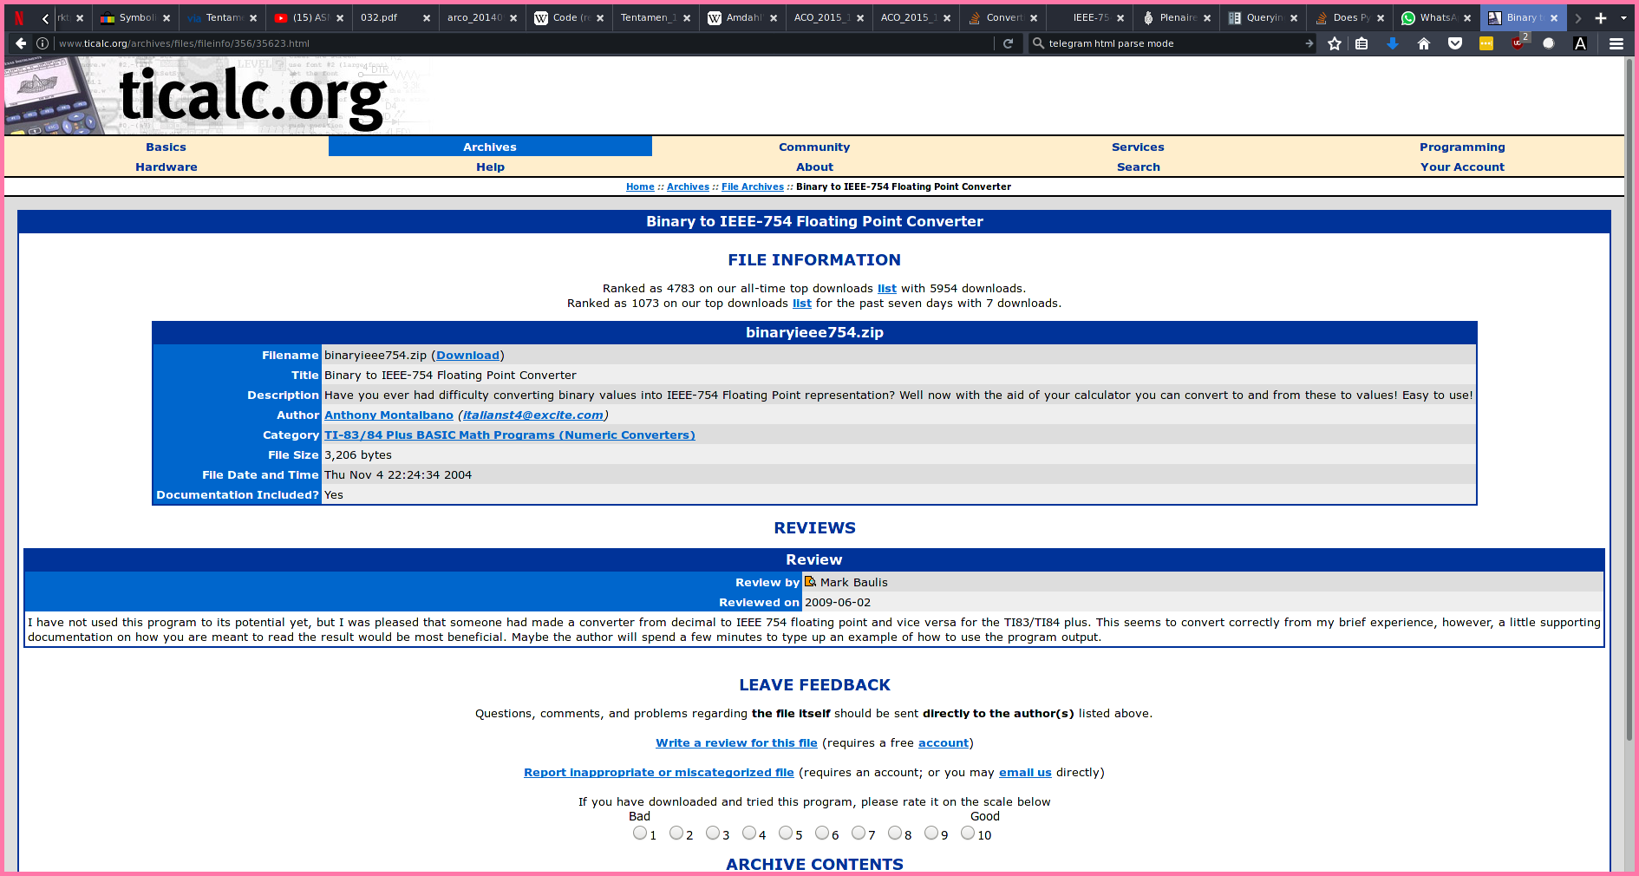Select rating 10 radio button
1639x876 pixels.
[968, 834]
